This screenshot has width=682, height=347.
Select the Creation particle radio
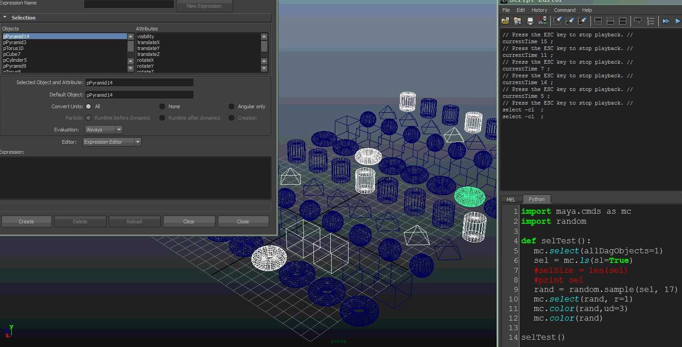click(x=231, y=118)
